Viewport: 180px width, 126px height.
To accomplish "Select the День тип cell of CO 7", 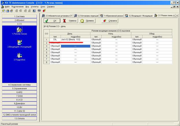I will [55, 59].
